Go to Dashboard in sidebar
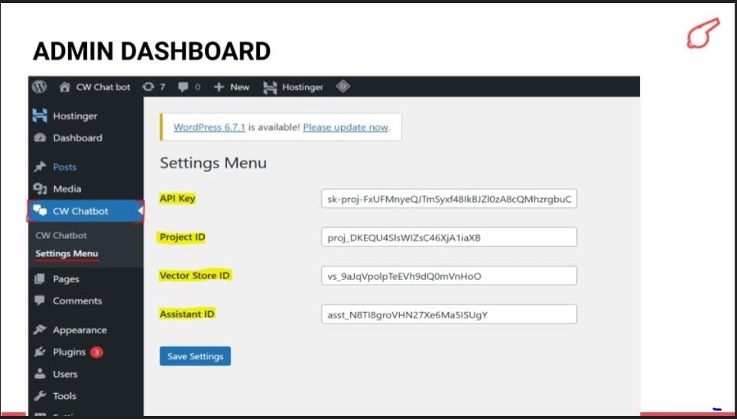This screenshot has width=737, height=419. [77, 138]
